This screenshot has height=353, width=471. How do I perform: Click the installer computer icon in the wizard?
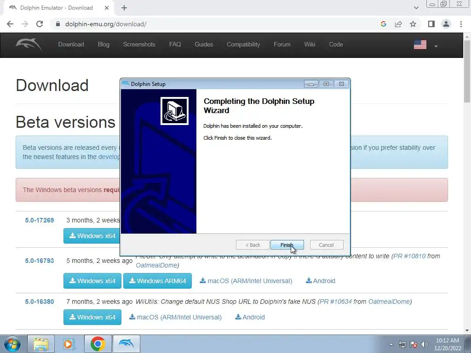coord(174,111)
